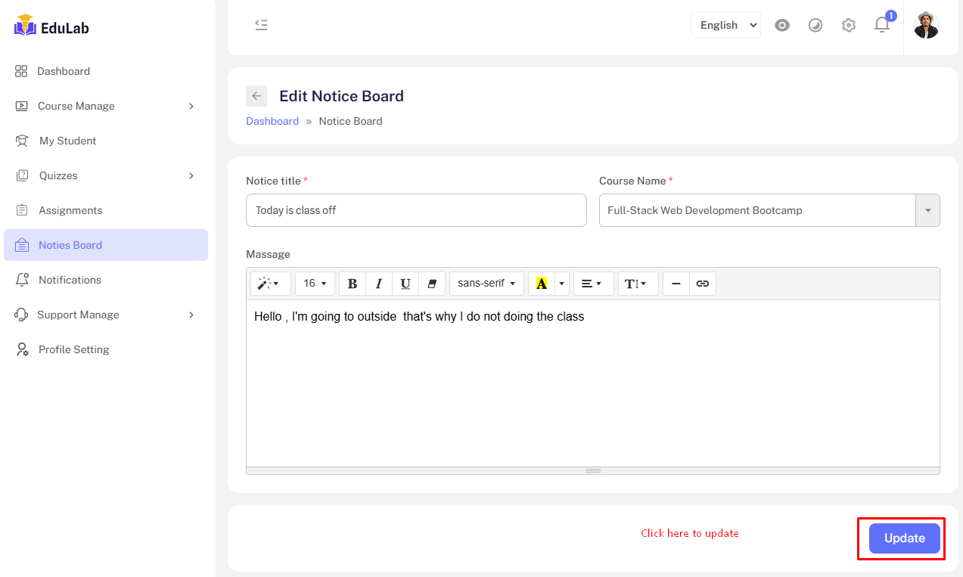This screenshot has height=577, width=963.
Task: Go to My Student in sidebar
Action: click(x=67, y=141)
